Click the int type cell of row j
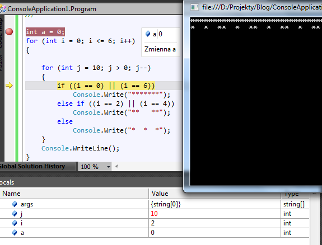The height and width of the screenshot is (245, 322). (x=287, y=214)
